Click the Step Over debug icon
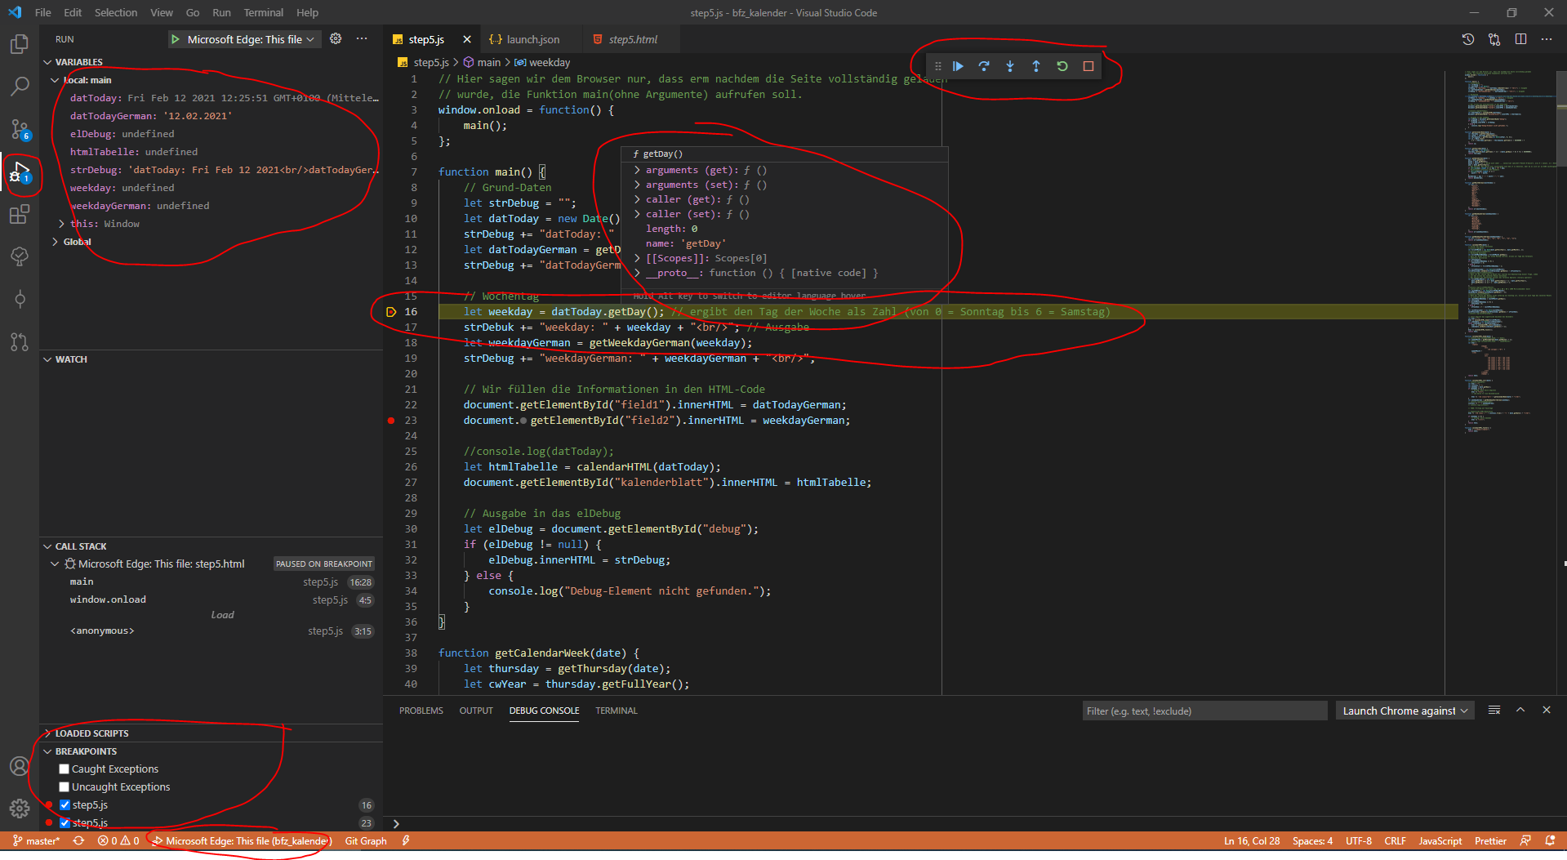1567x860 pixels. (x=984, y=66)
